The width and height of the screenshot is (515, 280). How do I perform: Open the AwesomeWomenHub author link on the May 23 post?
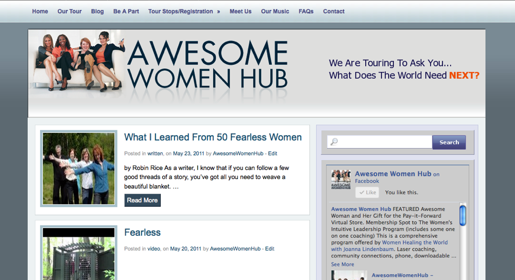click(238, 153)
